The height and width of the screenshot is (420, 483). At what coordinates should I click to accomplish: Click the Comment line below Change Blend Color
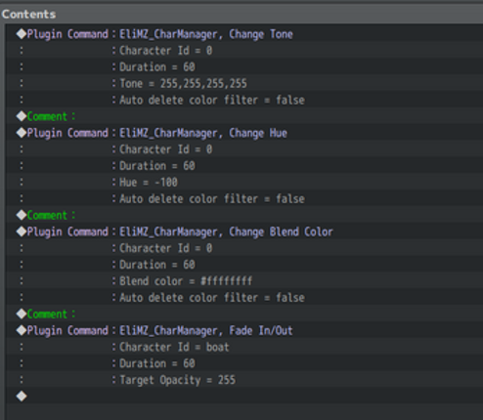click(x=244, y=314)
